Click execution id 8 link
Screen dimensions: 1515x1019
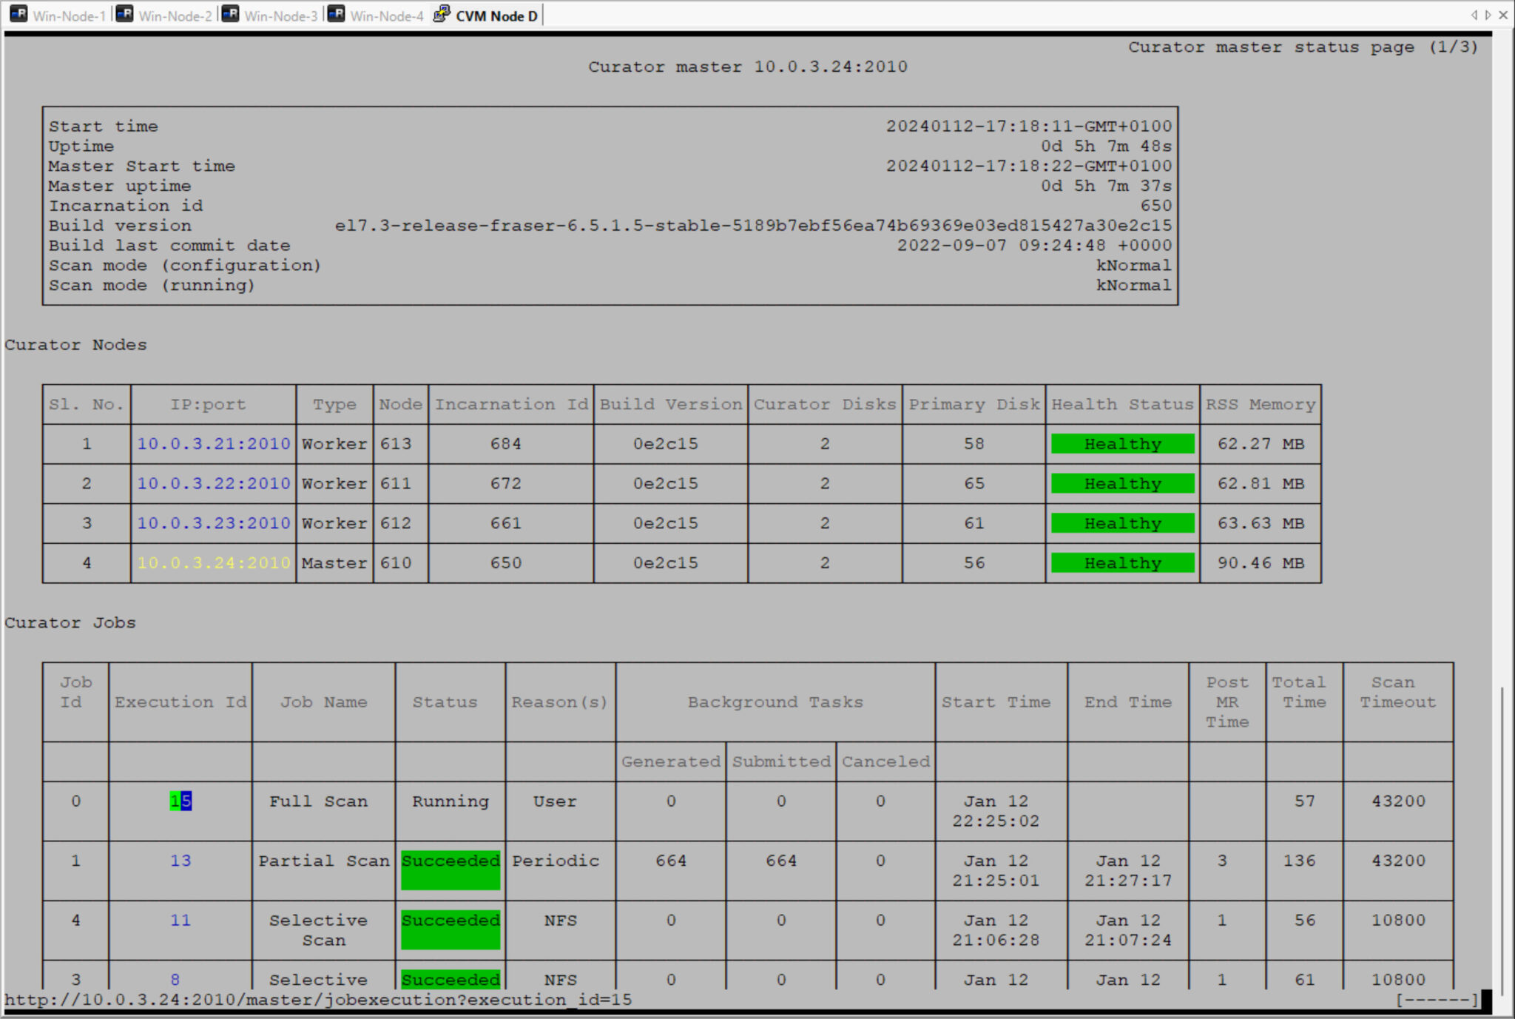click(x=175, y=980)
